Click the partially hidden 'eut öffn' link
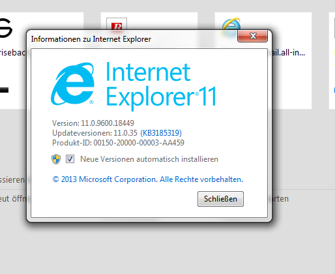Screen dimensions: 335x274 click(13, 199)
